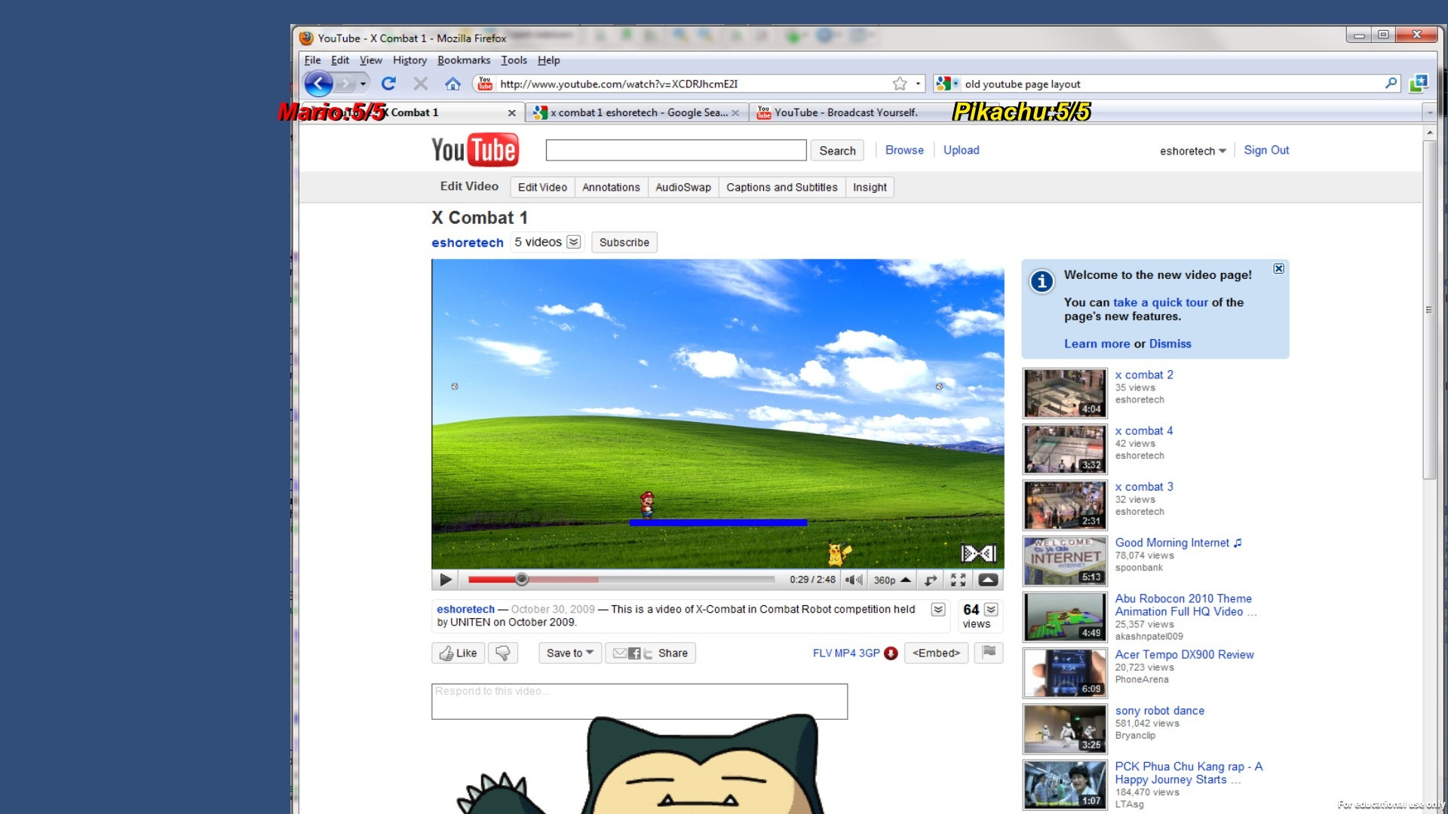Close the Google Search tab
The image size is (1448, 814).
pos(735,113)
